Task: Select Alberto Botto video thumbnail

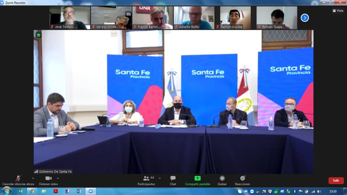Action: click(x=194, y=18)
